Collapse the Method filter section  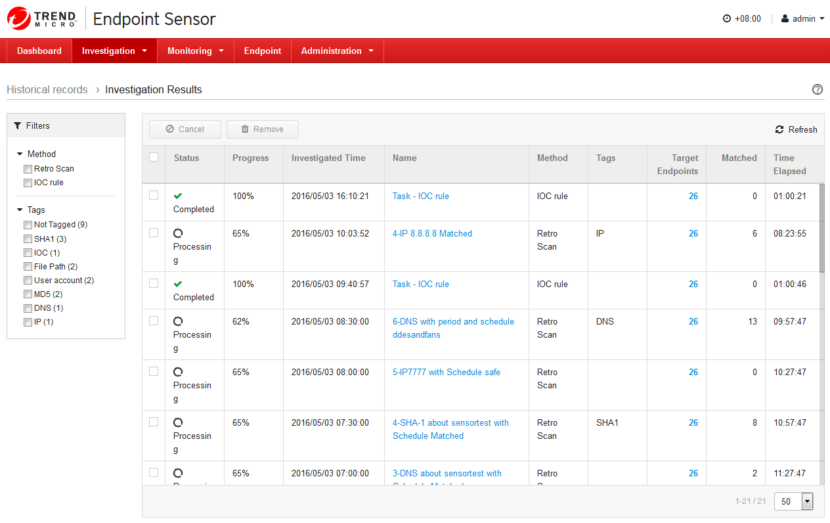pos(20,154)
